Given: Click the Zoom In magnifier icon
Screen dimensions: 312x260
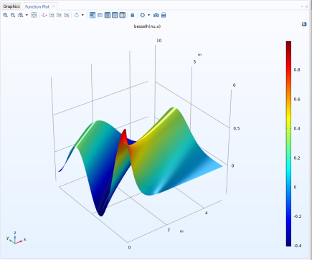Looking at the screenshot, I should pyautogui.click(x=5, y=15).
